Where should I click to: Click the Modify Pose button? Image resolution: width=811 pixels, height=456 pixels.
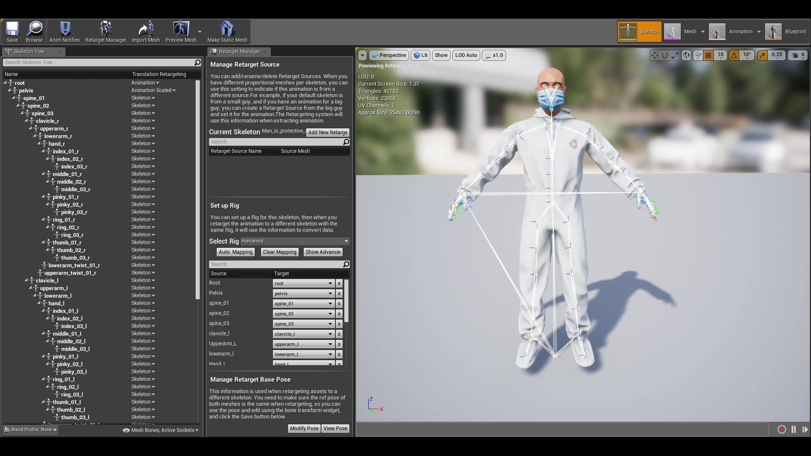coord(304,429)
